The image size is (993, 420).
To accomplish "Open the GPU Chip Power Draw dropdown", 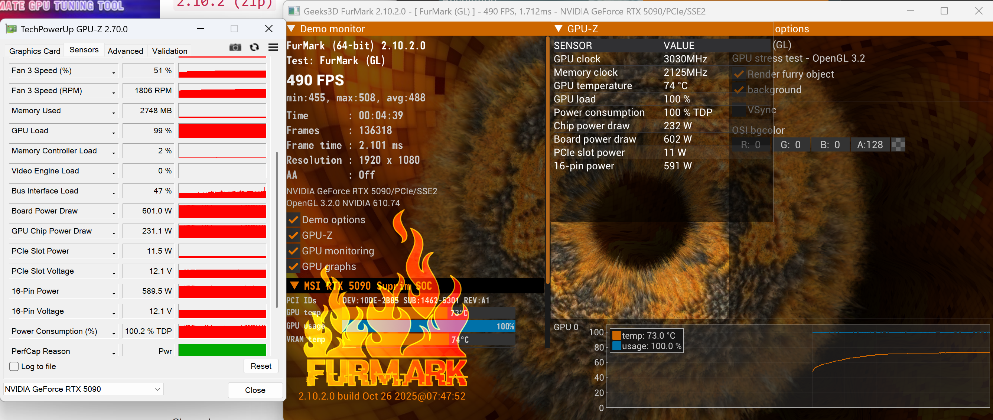I will (x=114, y=232).
